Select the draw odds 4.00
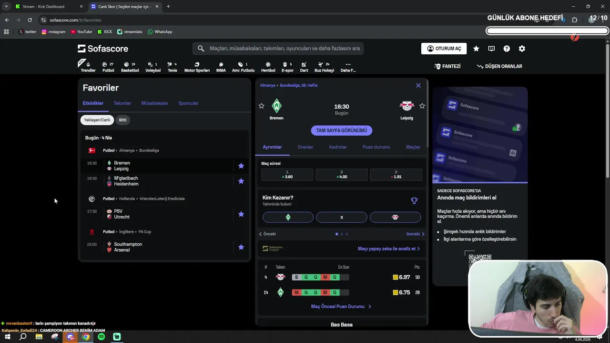 pyautogui.click(x=342, y=174)
